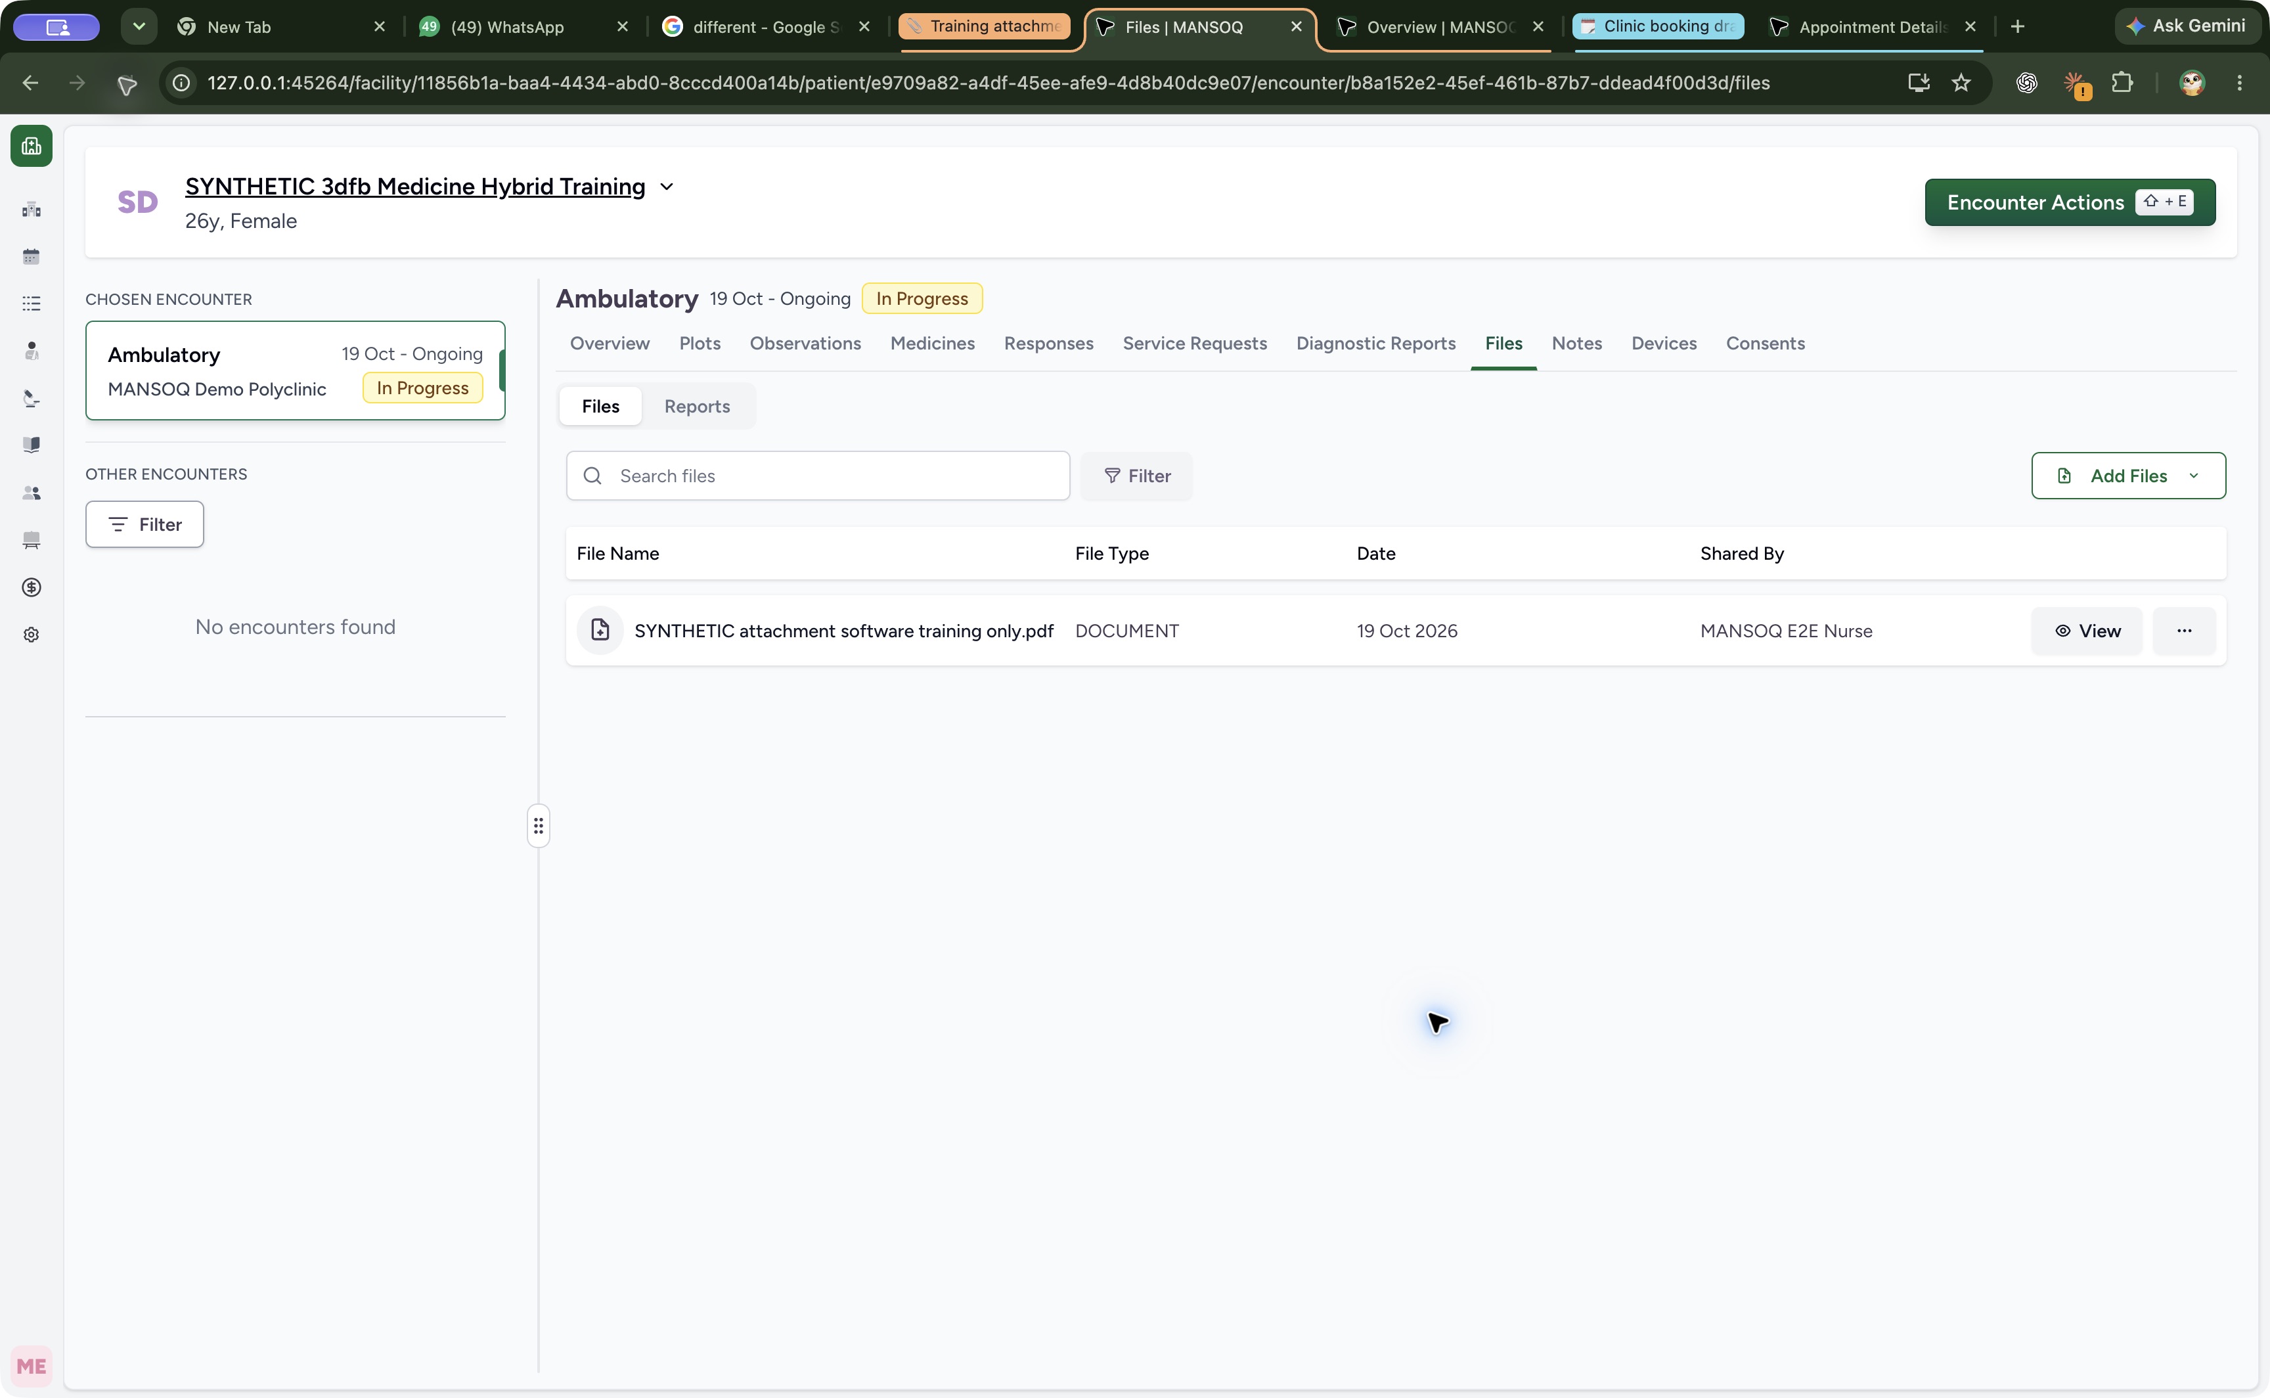Open the facility building sidebar icon
The image size is (2270, 1398).
click(32, 210)
